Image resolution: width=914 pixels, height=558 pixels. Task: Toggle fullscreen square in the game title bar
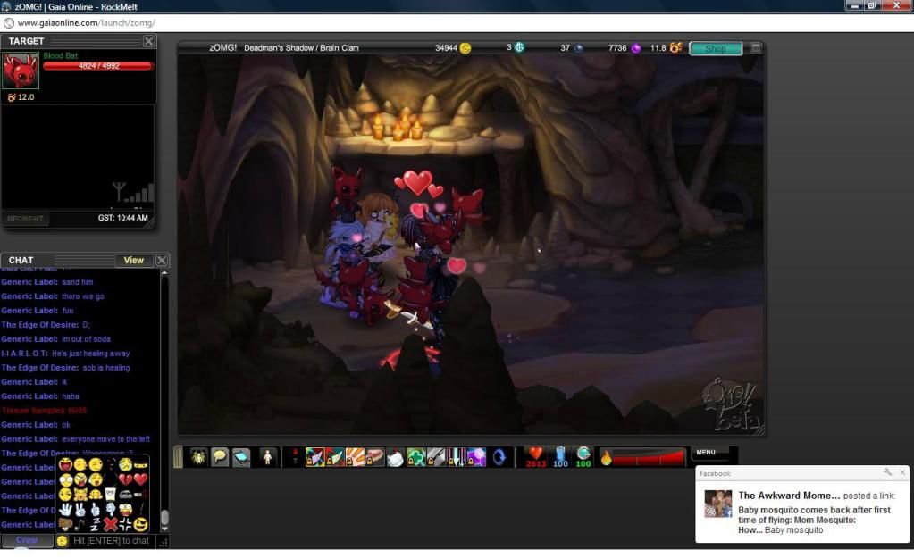pos(756,47)
